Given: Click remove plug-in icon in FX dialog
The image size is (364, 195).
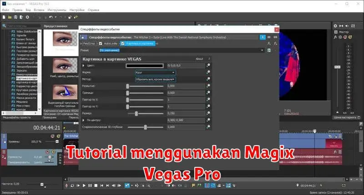Looking at the screenshot, I should click(275, 44).
